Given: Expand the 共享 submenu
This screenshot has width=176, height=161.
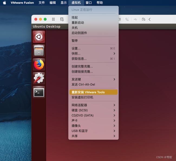Looking at the screenshot, I should tap(93, 136).
